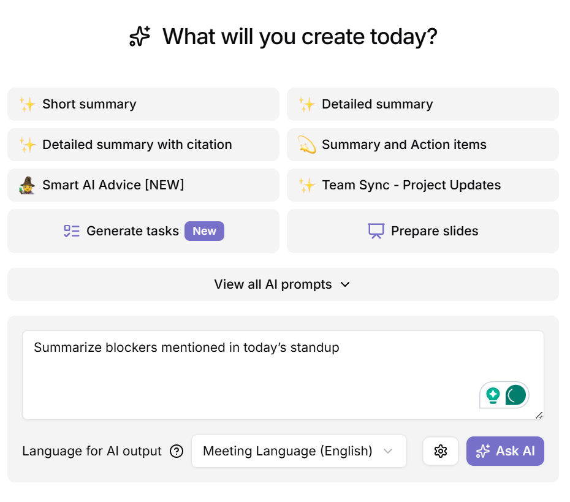Click the resize handle of the prompt box
Screen dimensions: 570x502
[x=539, y=415]
